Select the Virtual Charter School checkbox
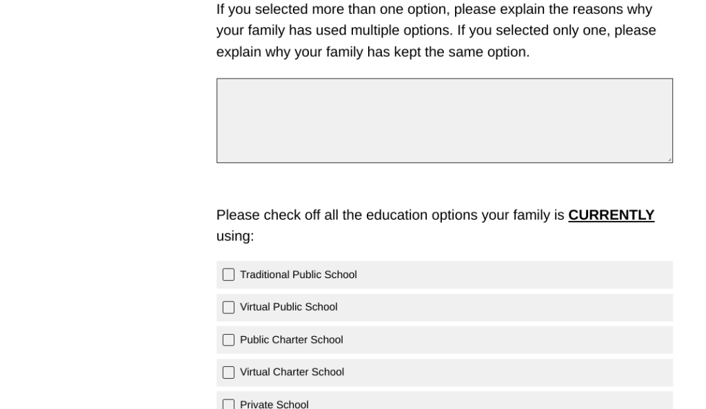The width and height of the screenshot is (706, 409). [229, 373]
